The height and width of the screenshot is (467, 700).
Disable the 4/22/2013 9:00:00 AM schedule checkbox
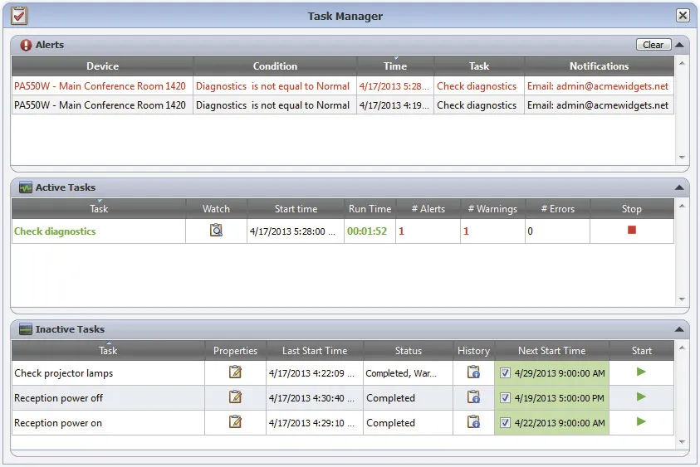pyautogui.click(x=505, y=423)
